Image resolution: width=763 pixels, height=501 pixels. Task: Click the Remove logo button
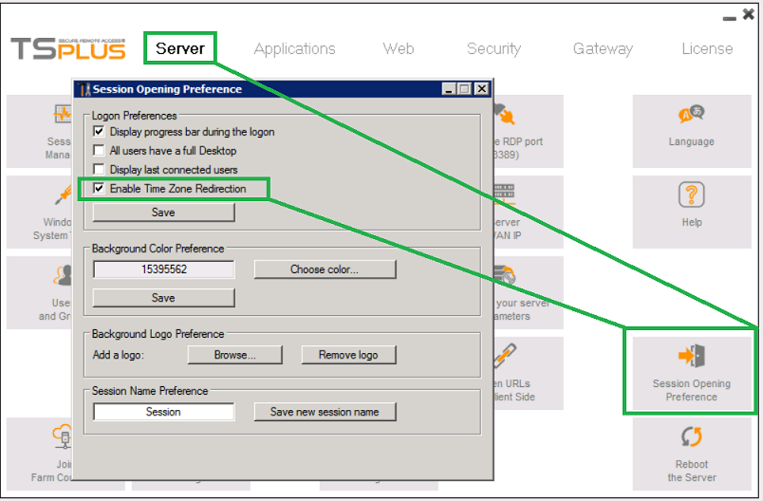point(348,355)
